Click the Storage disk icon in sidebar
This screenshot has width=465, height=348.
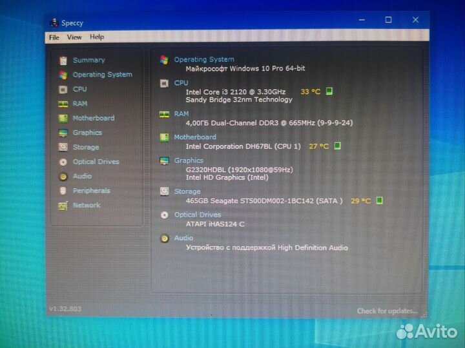pos(63,147)
